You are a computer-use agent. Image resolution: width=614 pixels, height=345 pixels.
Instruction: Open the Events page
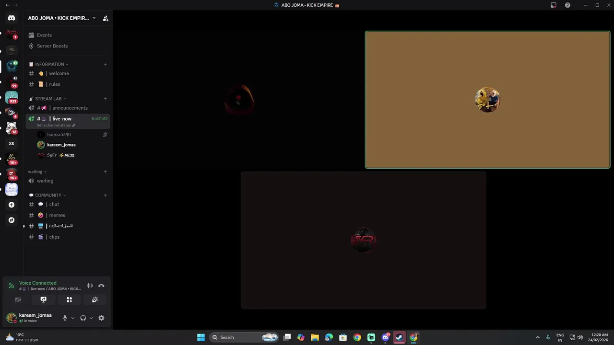[68, 35]
